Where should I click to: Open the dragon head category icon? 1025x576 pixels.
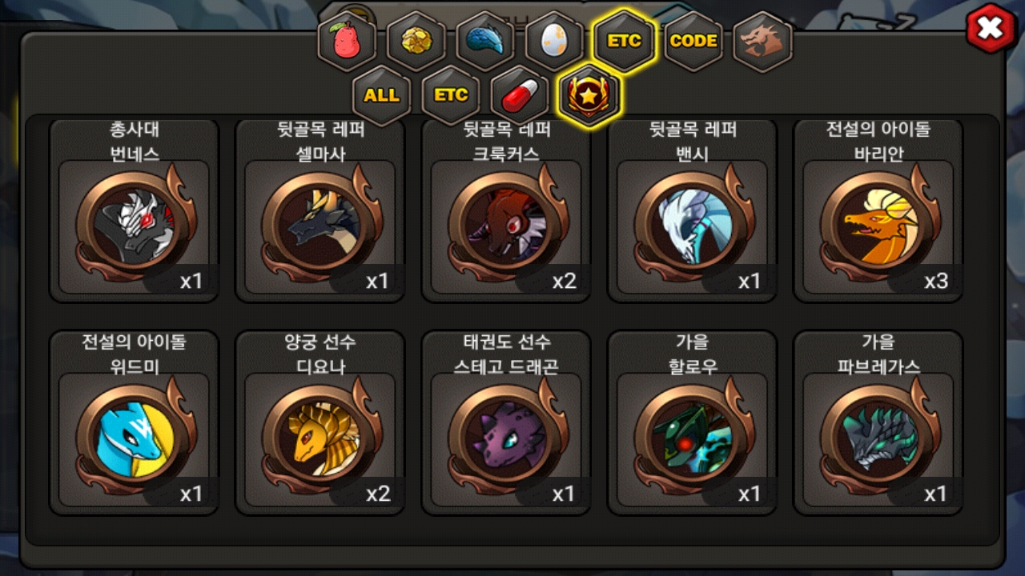pyautogui.click(x=762, y=42)
